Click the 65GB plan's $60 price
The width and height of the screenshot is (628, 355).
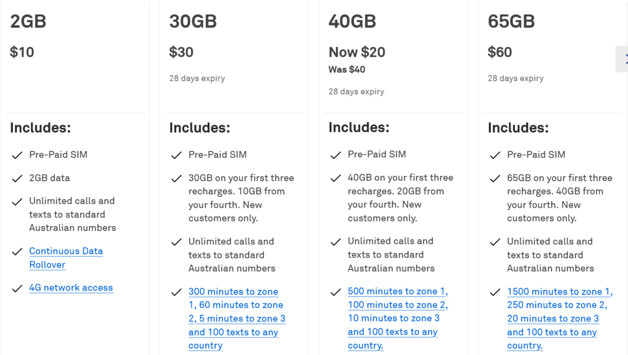point(500,52)
